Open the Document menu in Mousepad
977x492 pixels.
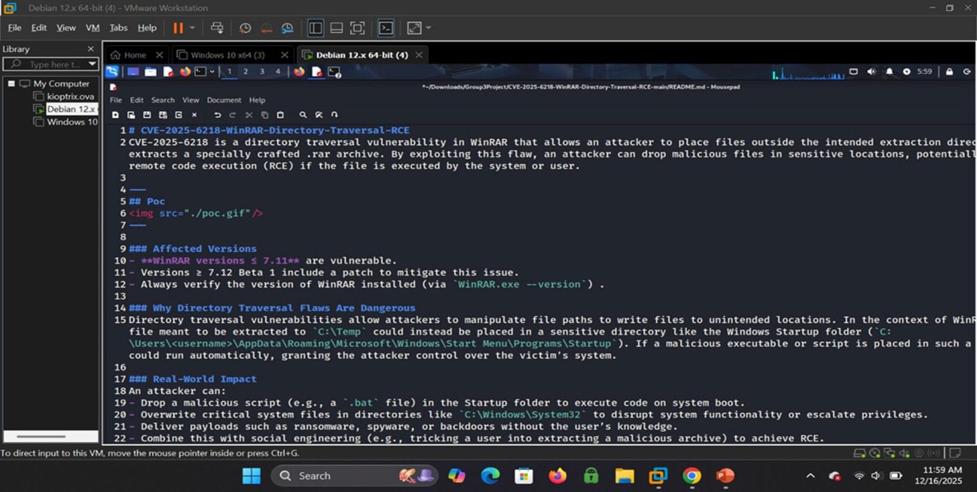[223, 100]
